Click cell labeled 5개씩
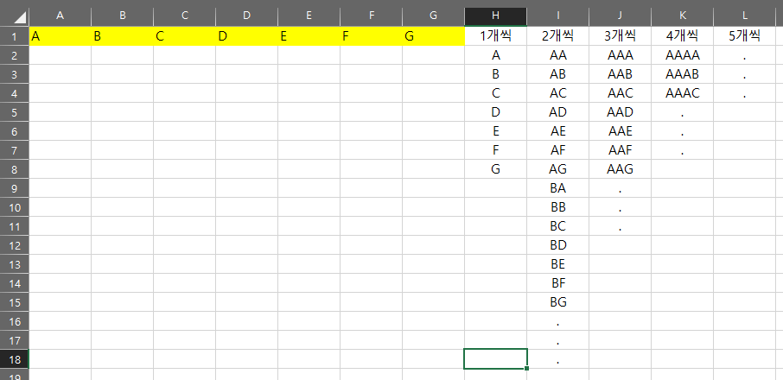Screen dimensions: 783x380 click(744, 36)
